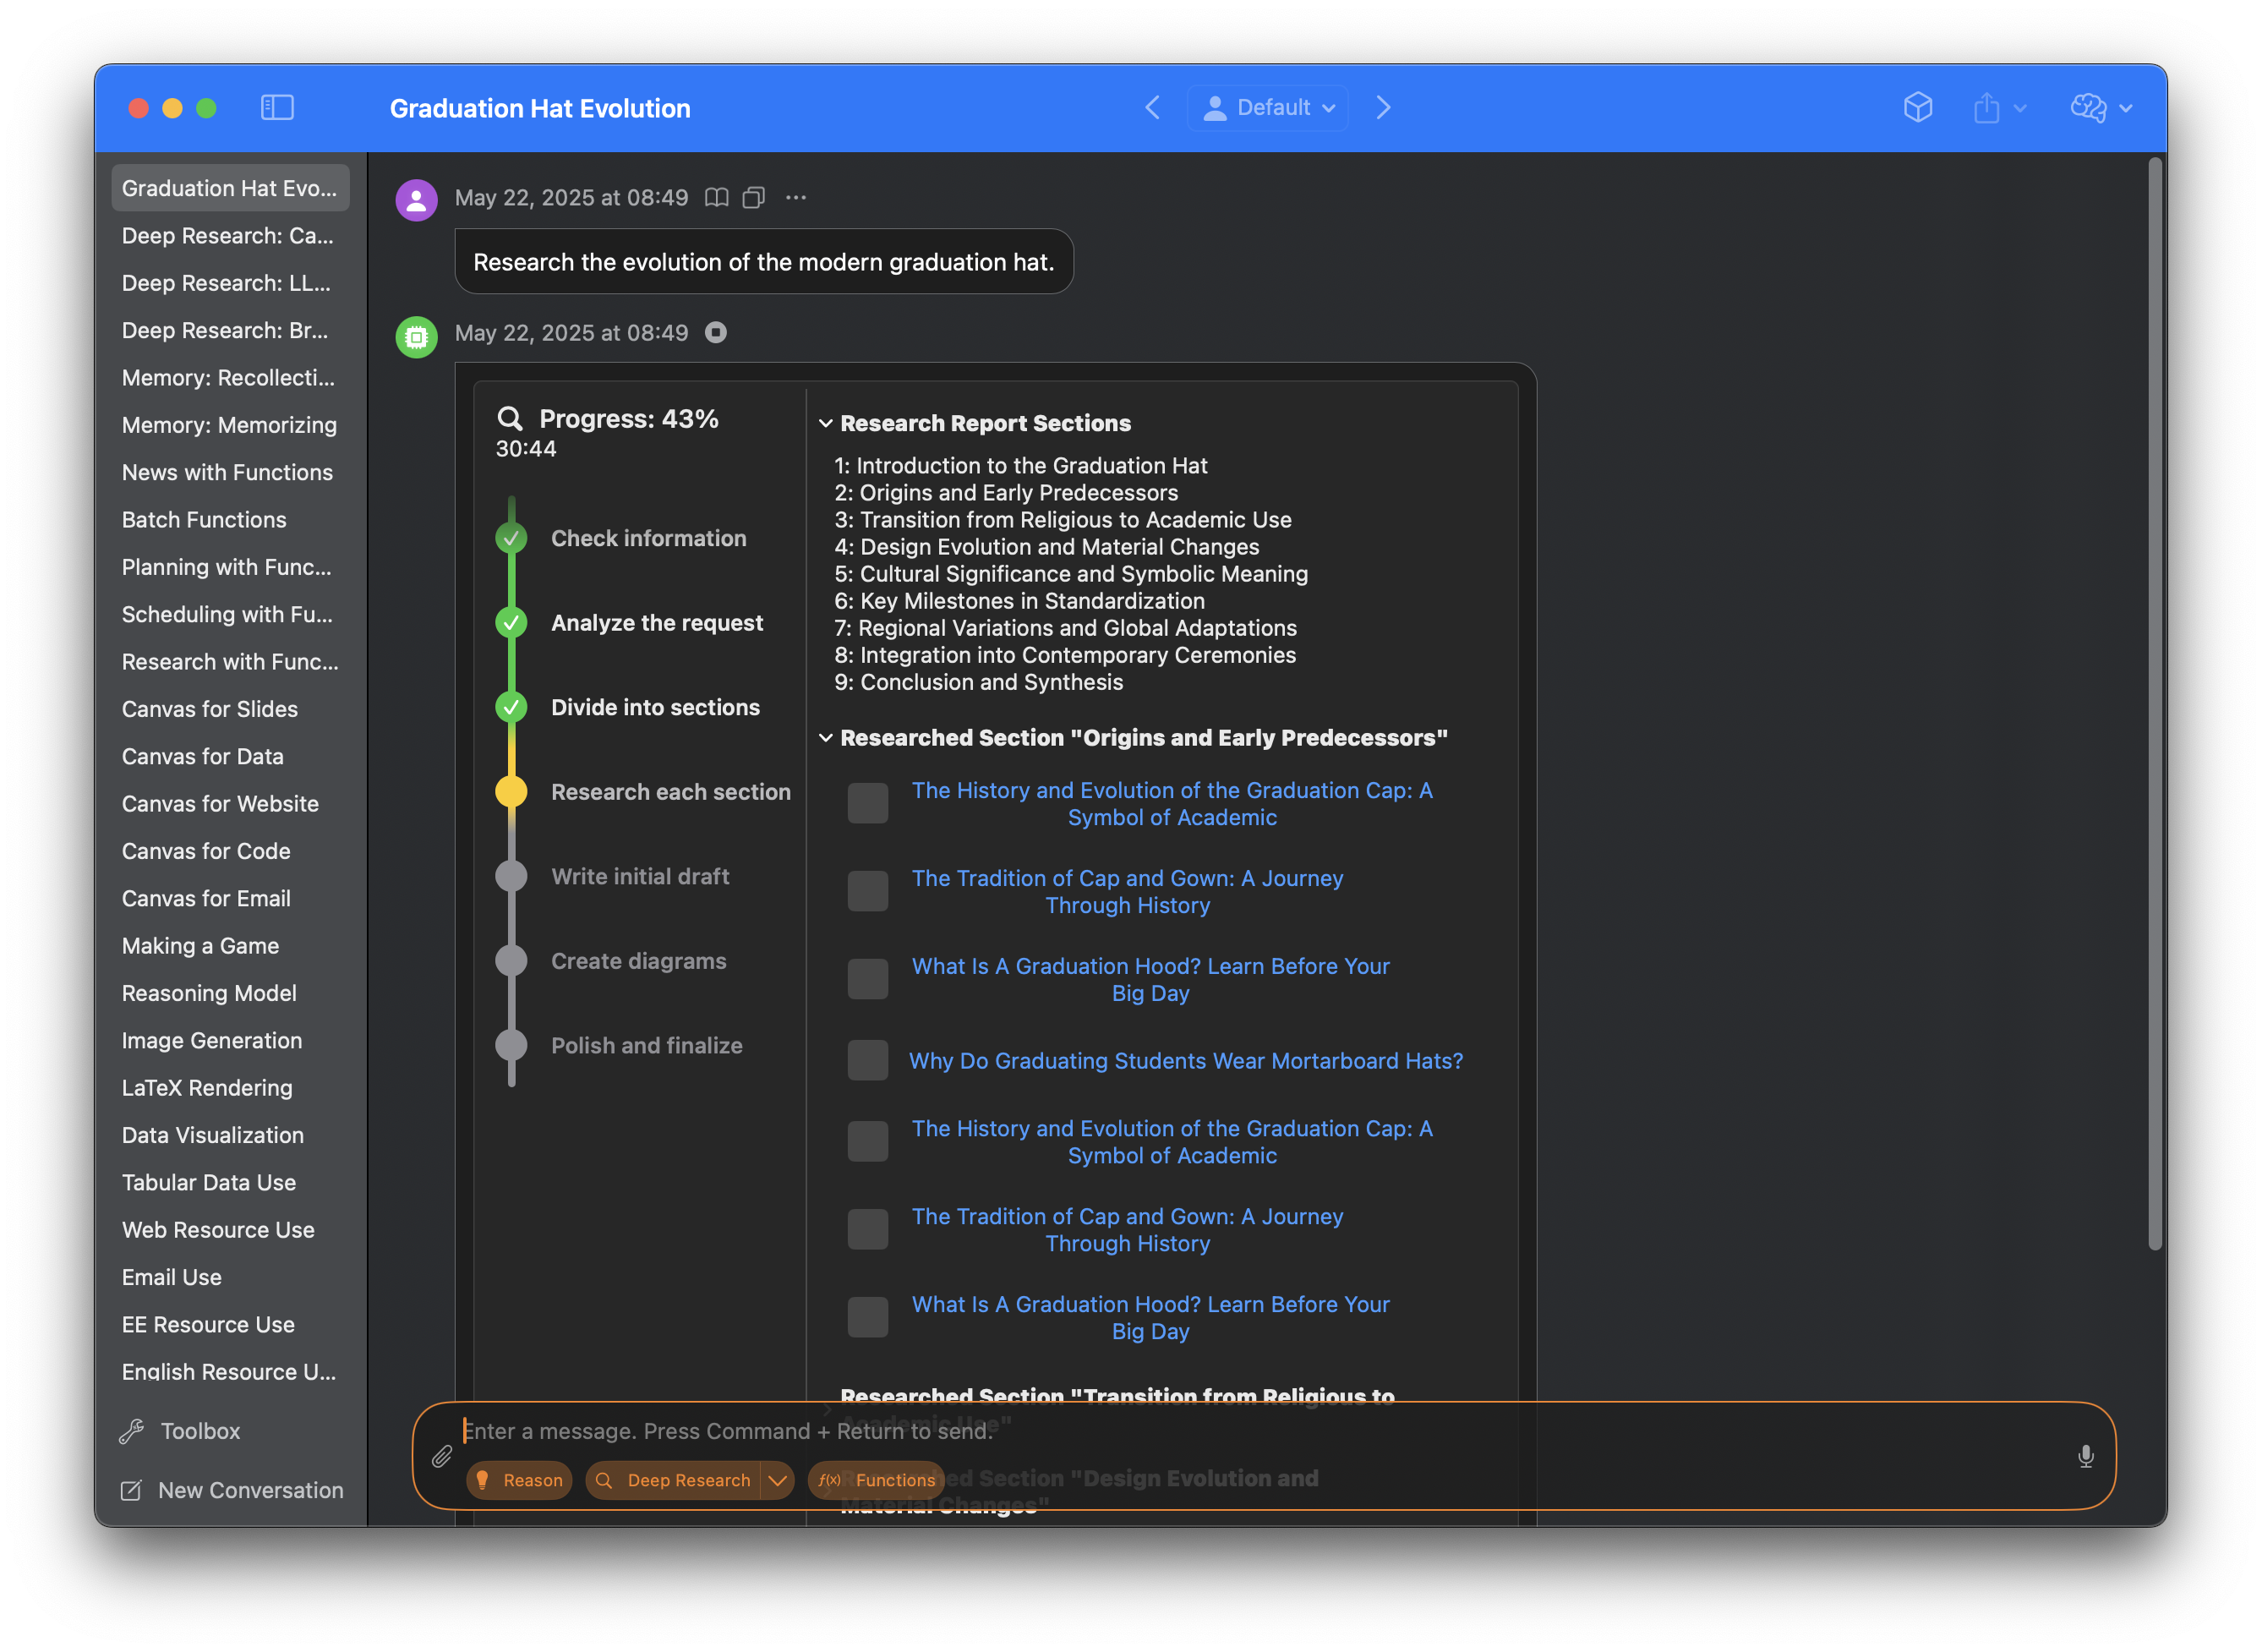
Task: Open first What Is A Graduation Hood link
Action: pos(1150,980)
